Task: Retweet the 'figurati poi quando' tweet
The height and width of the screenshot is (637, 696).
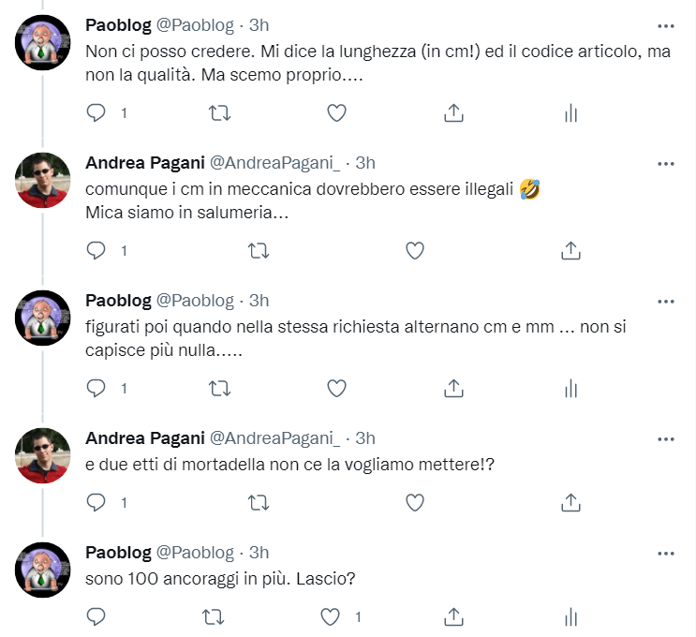Action: point(218,388)
